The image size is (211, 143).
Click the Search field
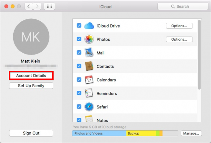pyautogui.click(x=183, y=6)
